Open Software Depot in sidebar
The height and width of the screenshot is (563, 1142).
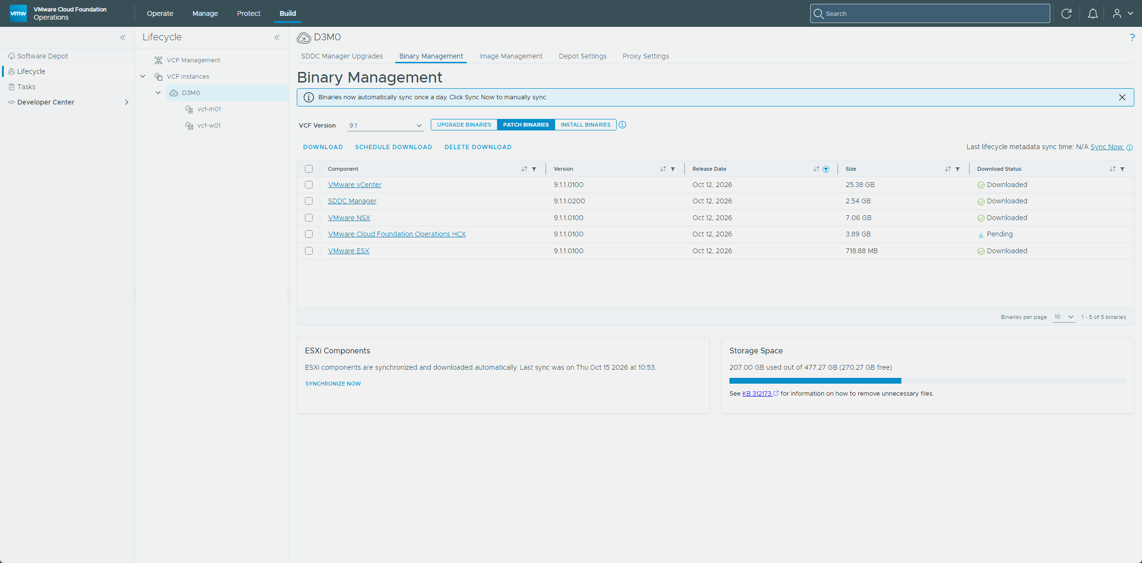tap(42, 56)
